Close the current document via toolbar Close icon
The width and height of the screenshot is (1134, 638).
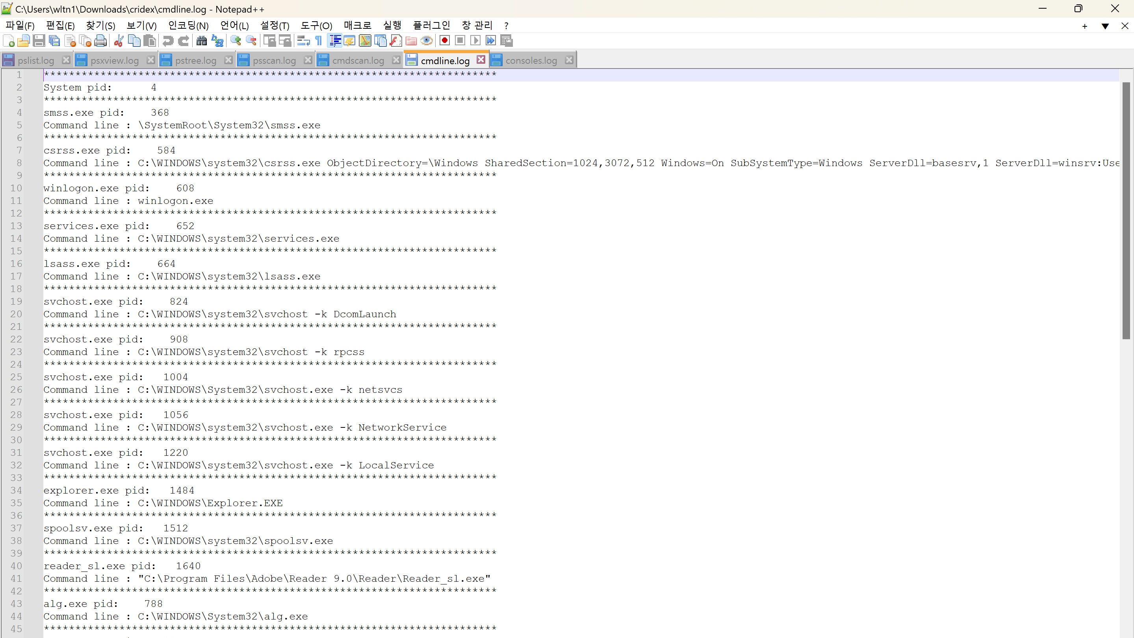click(x=70, y=41)
